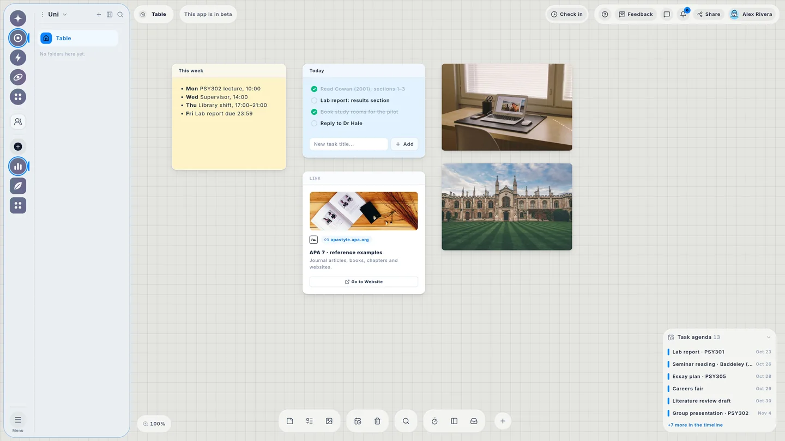Image resolution: width=785 pixels, height=441 pixels.
Task: Open the Alex Rivera account menu
Action: (751, 14)
